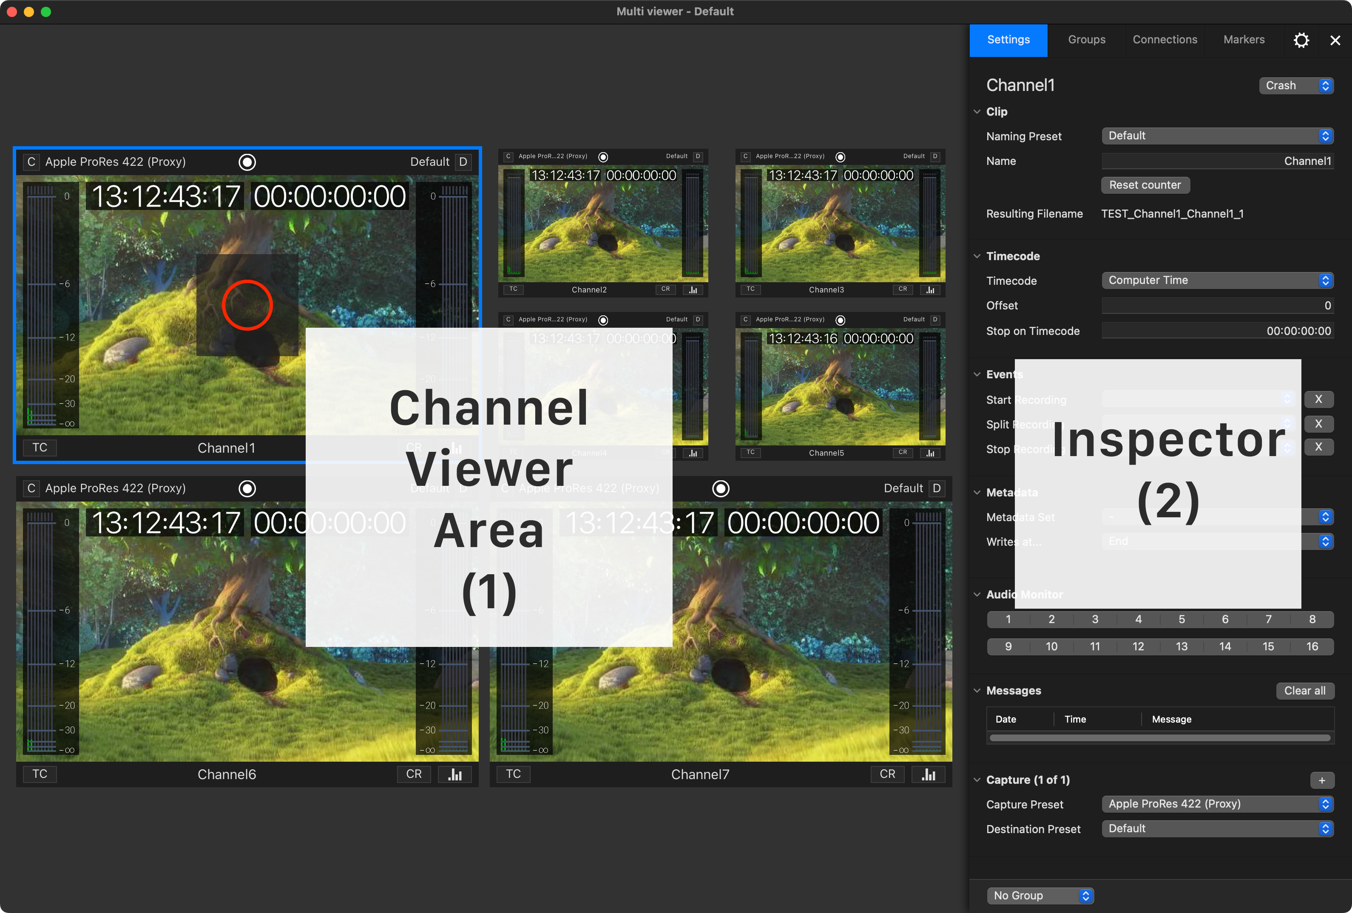Clear the Split Recording event

(1318, 424)
